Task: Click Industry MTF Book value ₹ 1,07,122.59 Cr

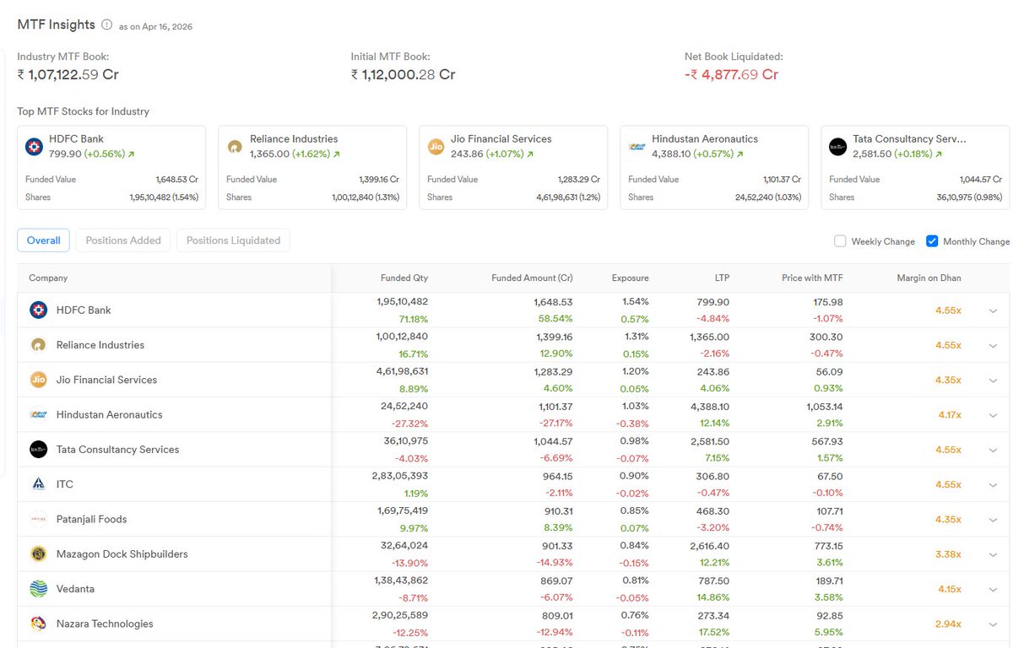Action: pos(68,74)
